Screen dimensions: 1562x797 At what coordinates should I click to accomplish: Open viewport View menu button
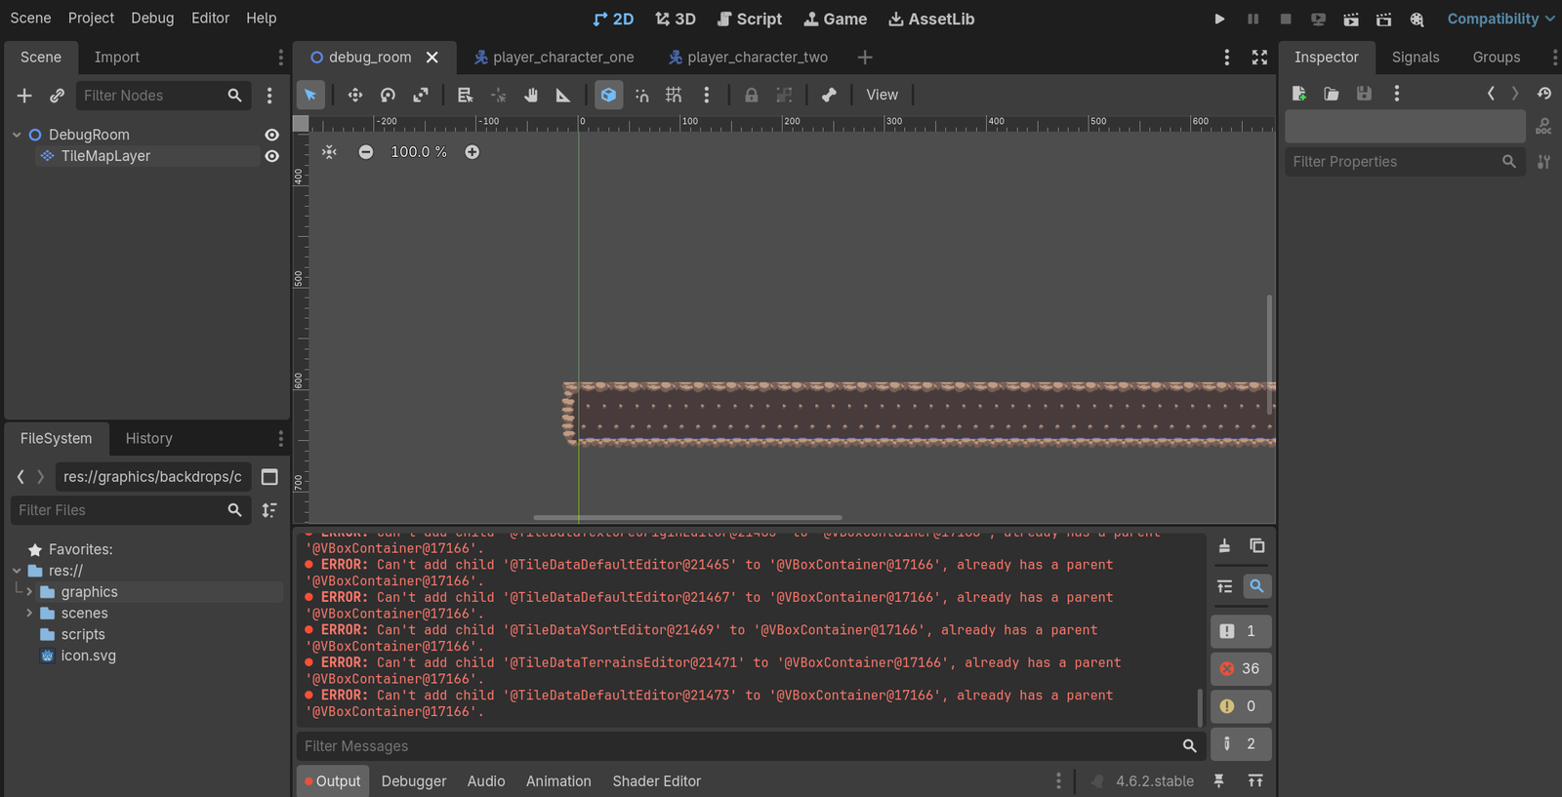882,95
